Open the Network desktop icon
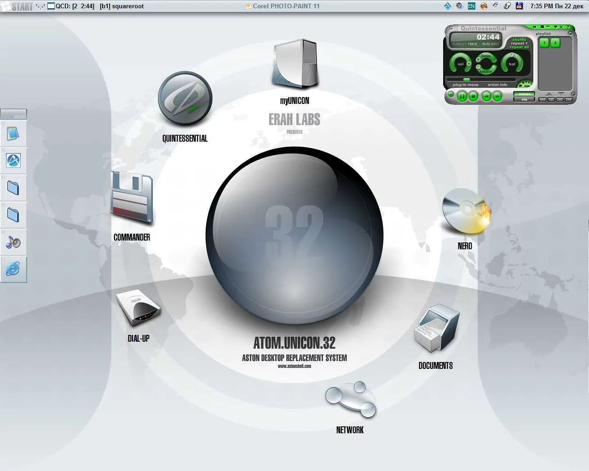The image size is (589, 471). (x=351, y=399)
